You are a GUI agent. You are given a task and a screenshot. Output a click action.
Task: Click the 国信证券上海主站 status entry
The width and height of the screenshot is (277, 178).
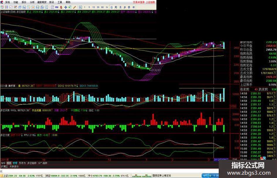pos(162,176)
